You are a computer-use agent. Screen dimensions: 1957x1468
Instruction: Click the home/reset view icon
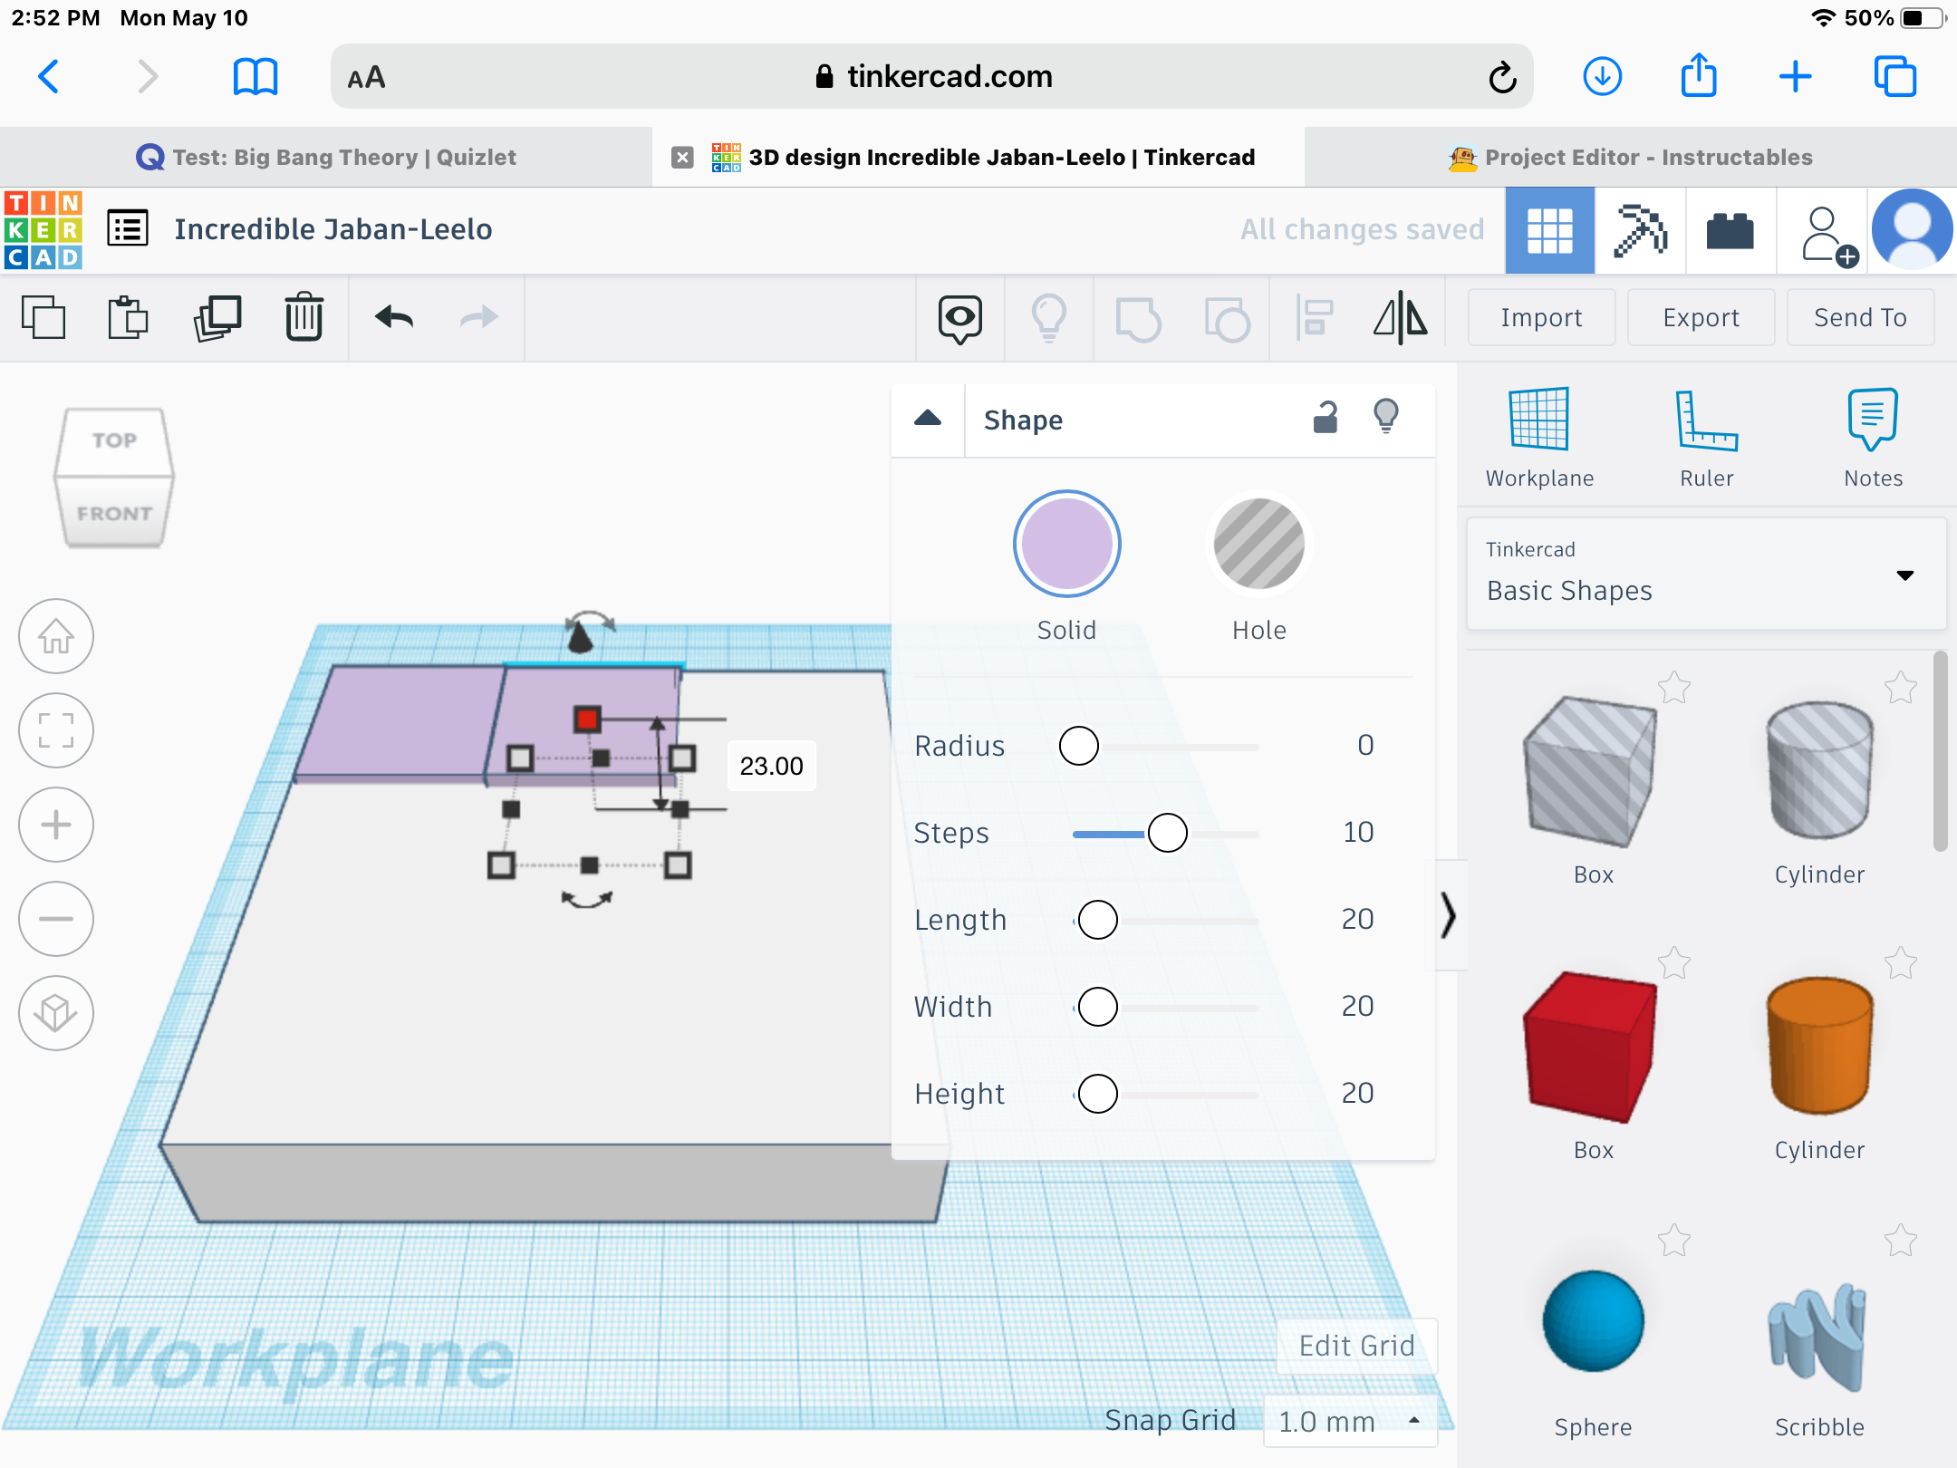pos(59,635)
